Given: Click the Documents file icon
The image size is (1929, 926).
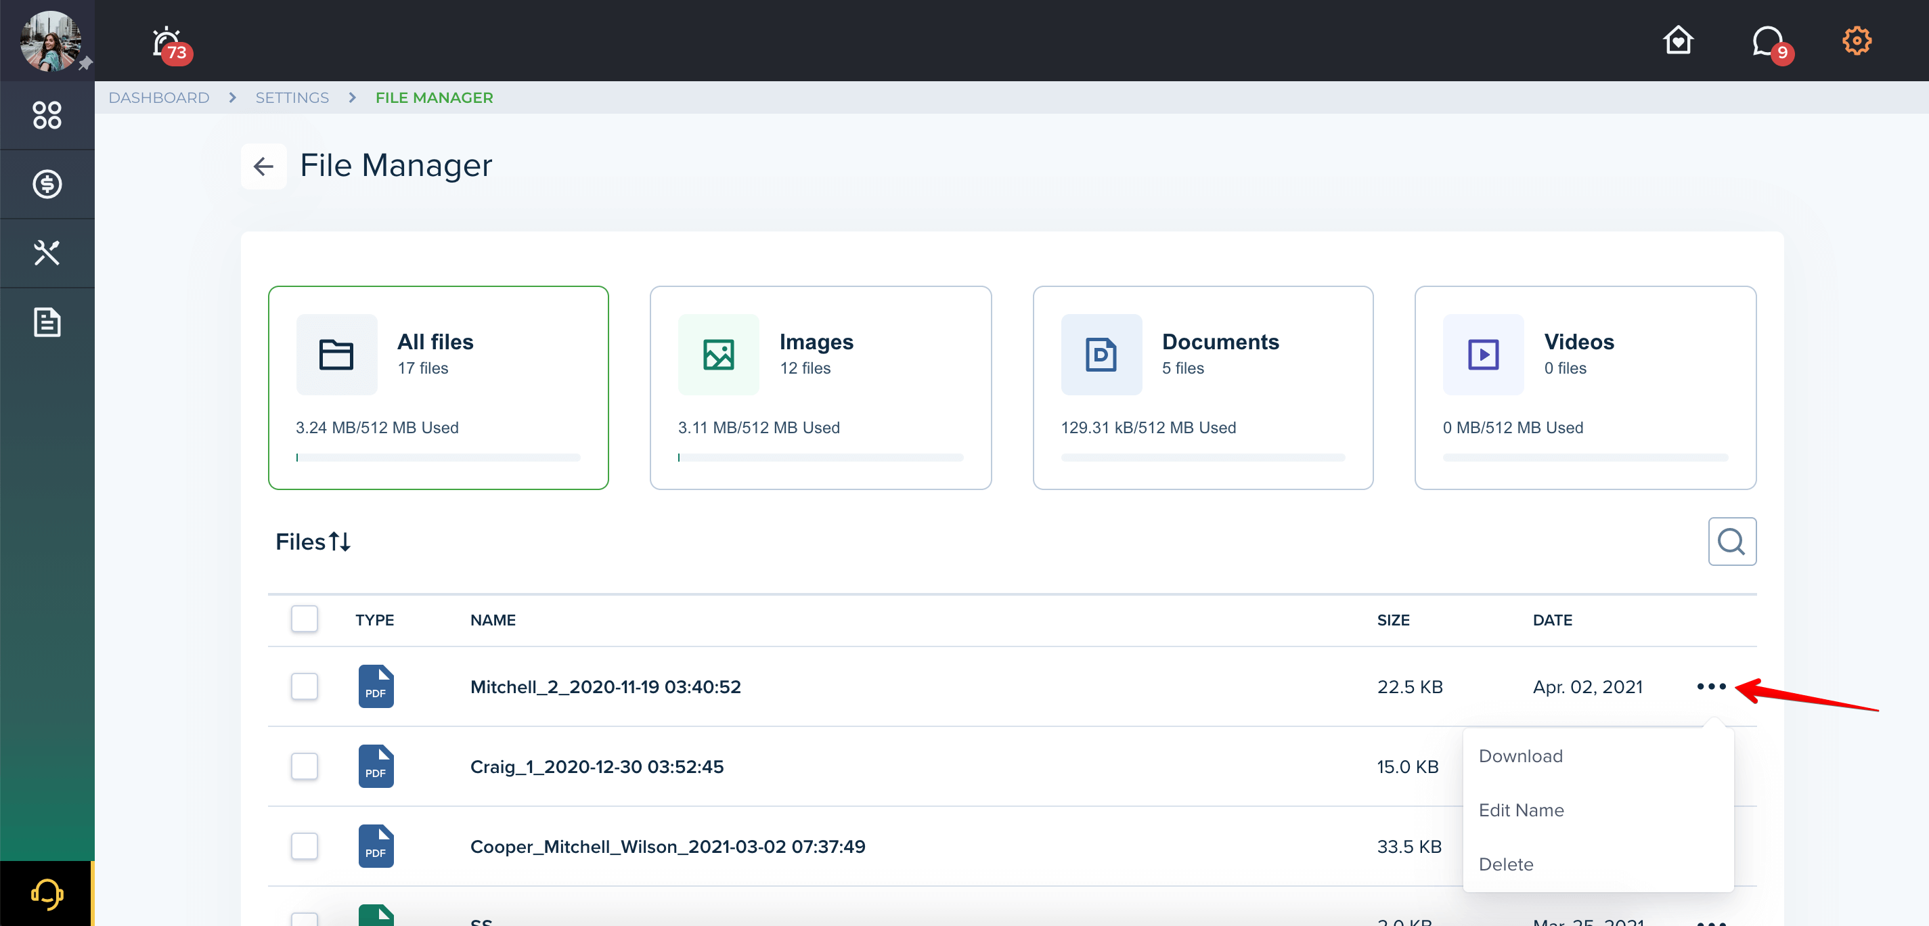Looking at the screenshot, I should click(1101, 355).
